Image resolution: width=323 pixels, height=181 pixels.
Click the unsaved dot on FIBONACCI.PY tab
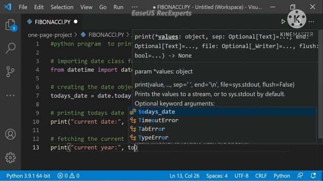(x=76, y=22)
